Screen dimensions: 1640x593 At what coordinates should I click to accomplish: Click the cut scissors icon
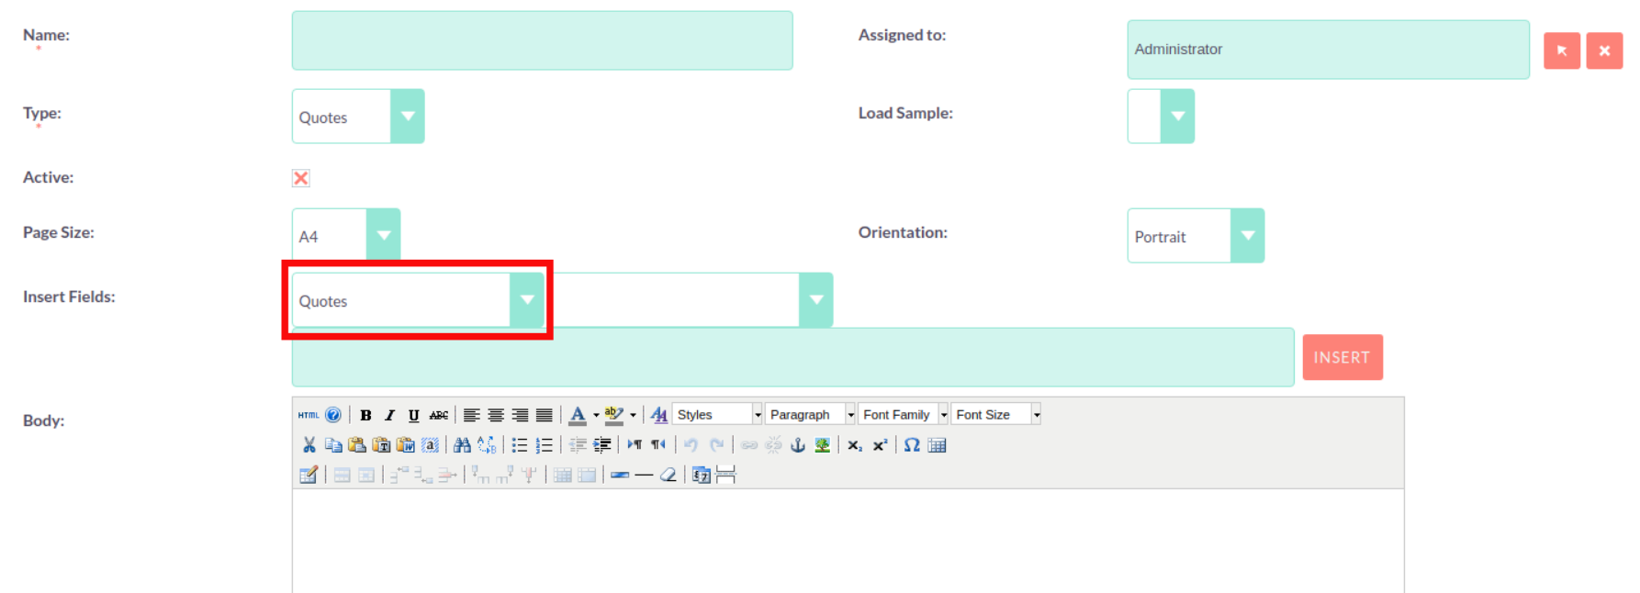click(309, 445)
